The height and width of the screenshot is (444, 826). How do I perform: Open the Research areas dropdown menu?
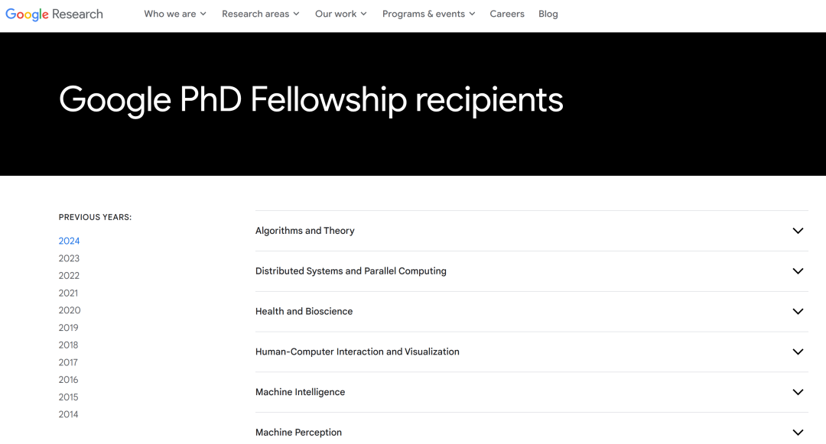click(260, 15)
